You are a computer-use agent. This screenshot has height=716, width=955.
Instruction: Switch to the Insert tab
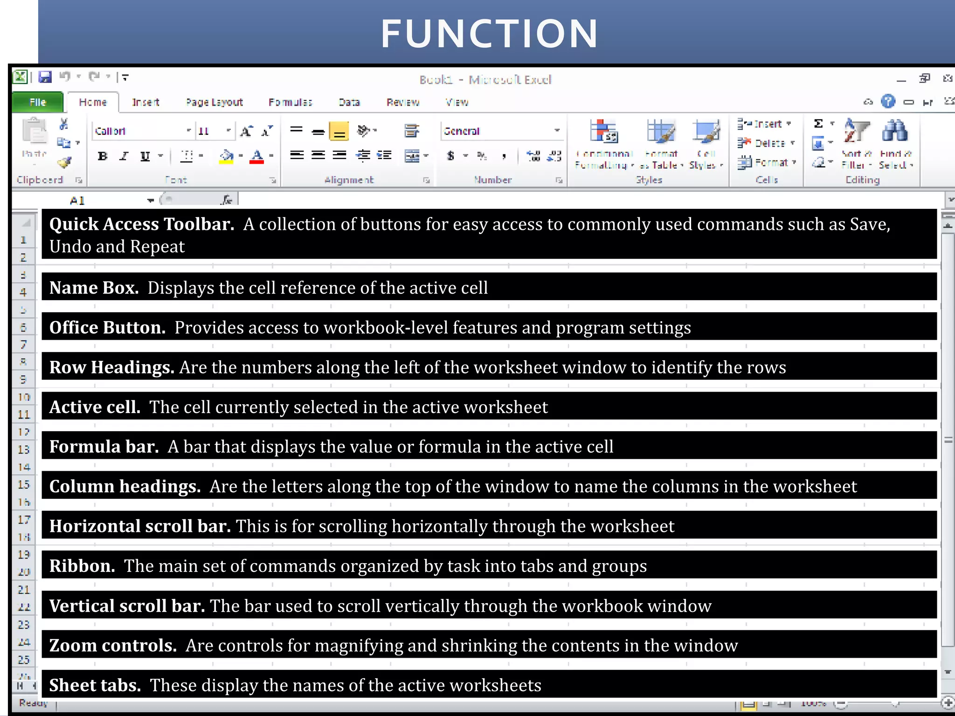(x=145, y=102)
